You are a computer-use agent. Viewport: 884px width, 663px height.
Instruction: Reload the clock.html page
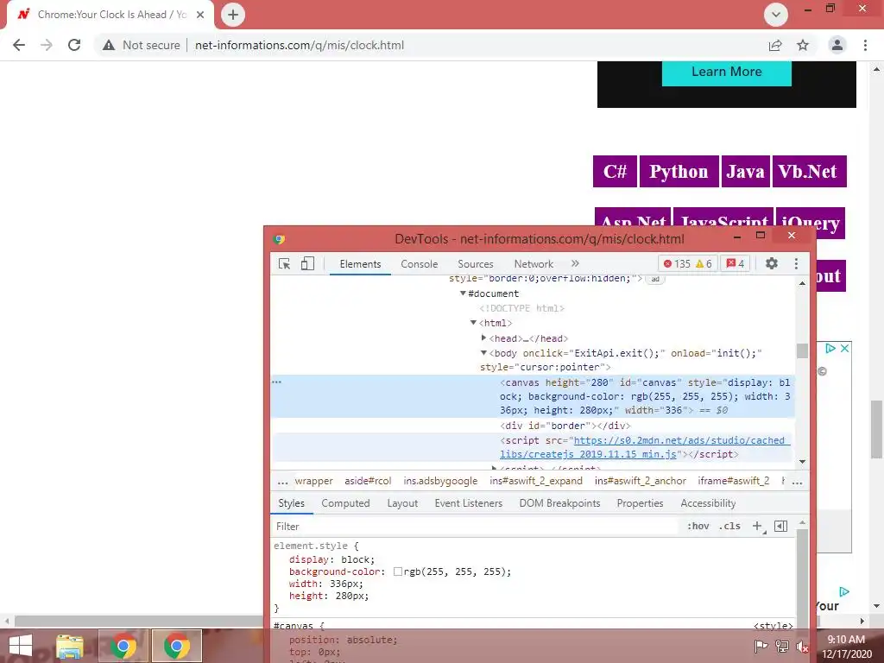pos(74,45)
